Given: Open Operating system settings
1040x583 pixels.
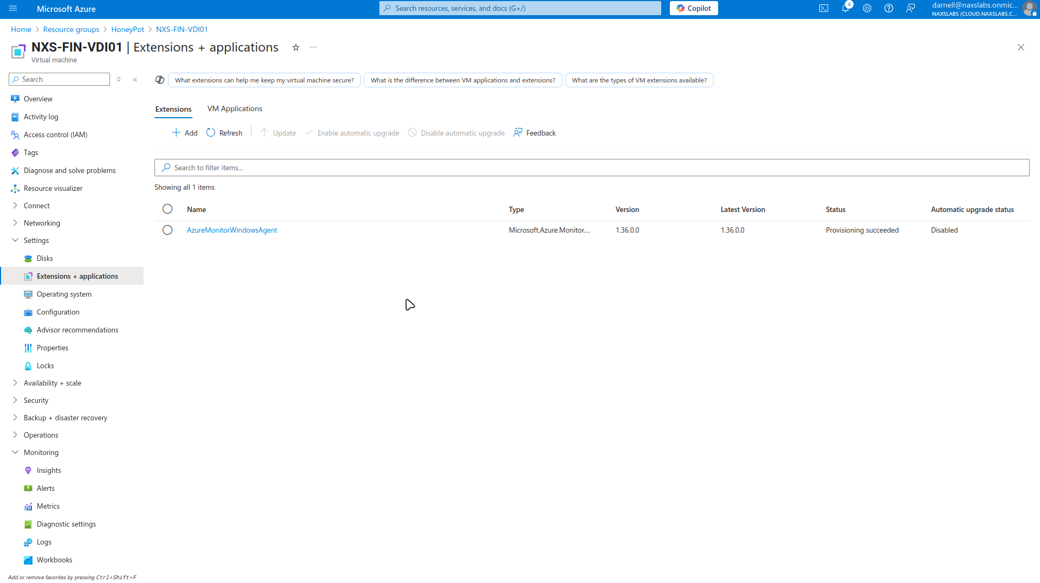Looking at the screenshot, I should click(64, 294).
